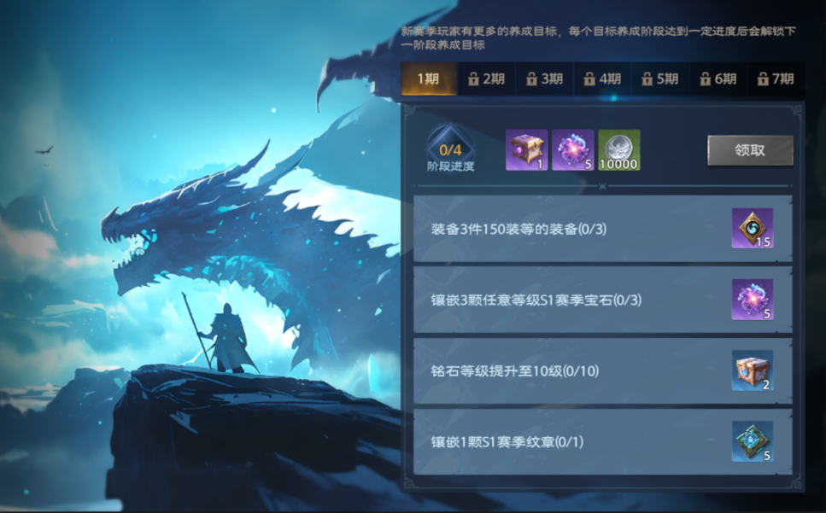826x513 pixels.
Task: Click the 镶嵌1颗S1赛季纹章 task row
Action: click(603, 442)
